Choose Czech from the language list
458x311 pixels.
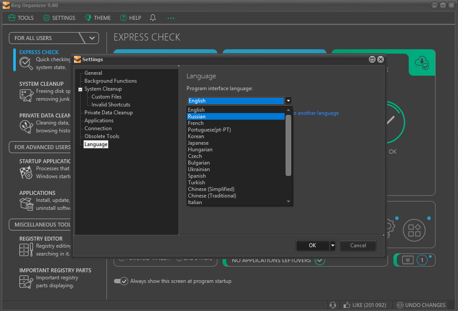(236, 156)
